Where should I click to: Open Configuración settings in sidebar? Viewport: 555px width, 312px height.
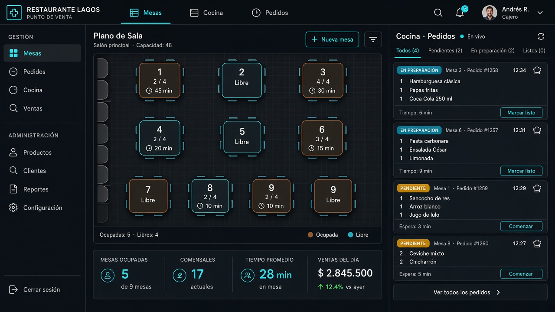[42, 208]
